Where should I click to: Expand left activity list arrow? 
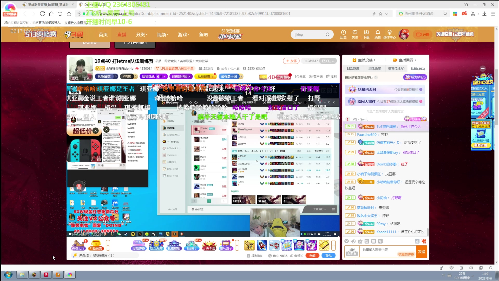(x=108, y=245)
